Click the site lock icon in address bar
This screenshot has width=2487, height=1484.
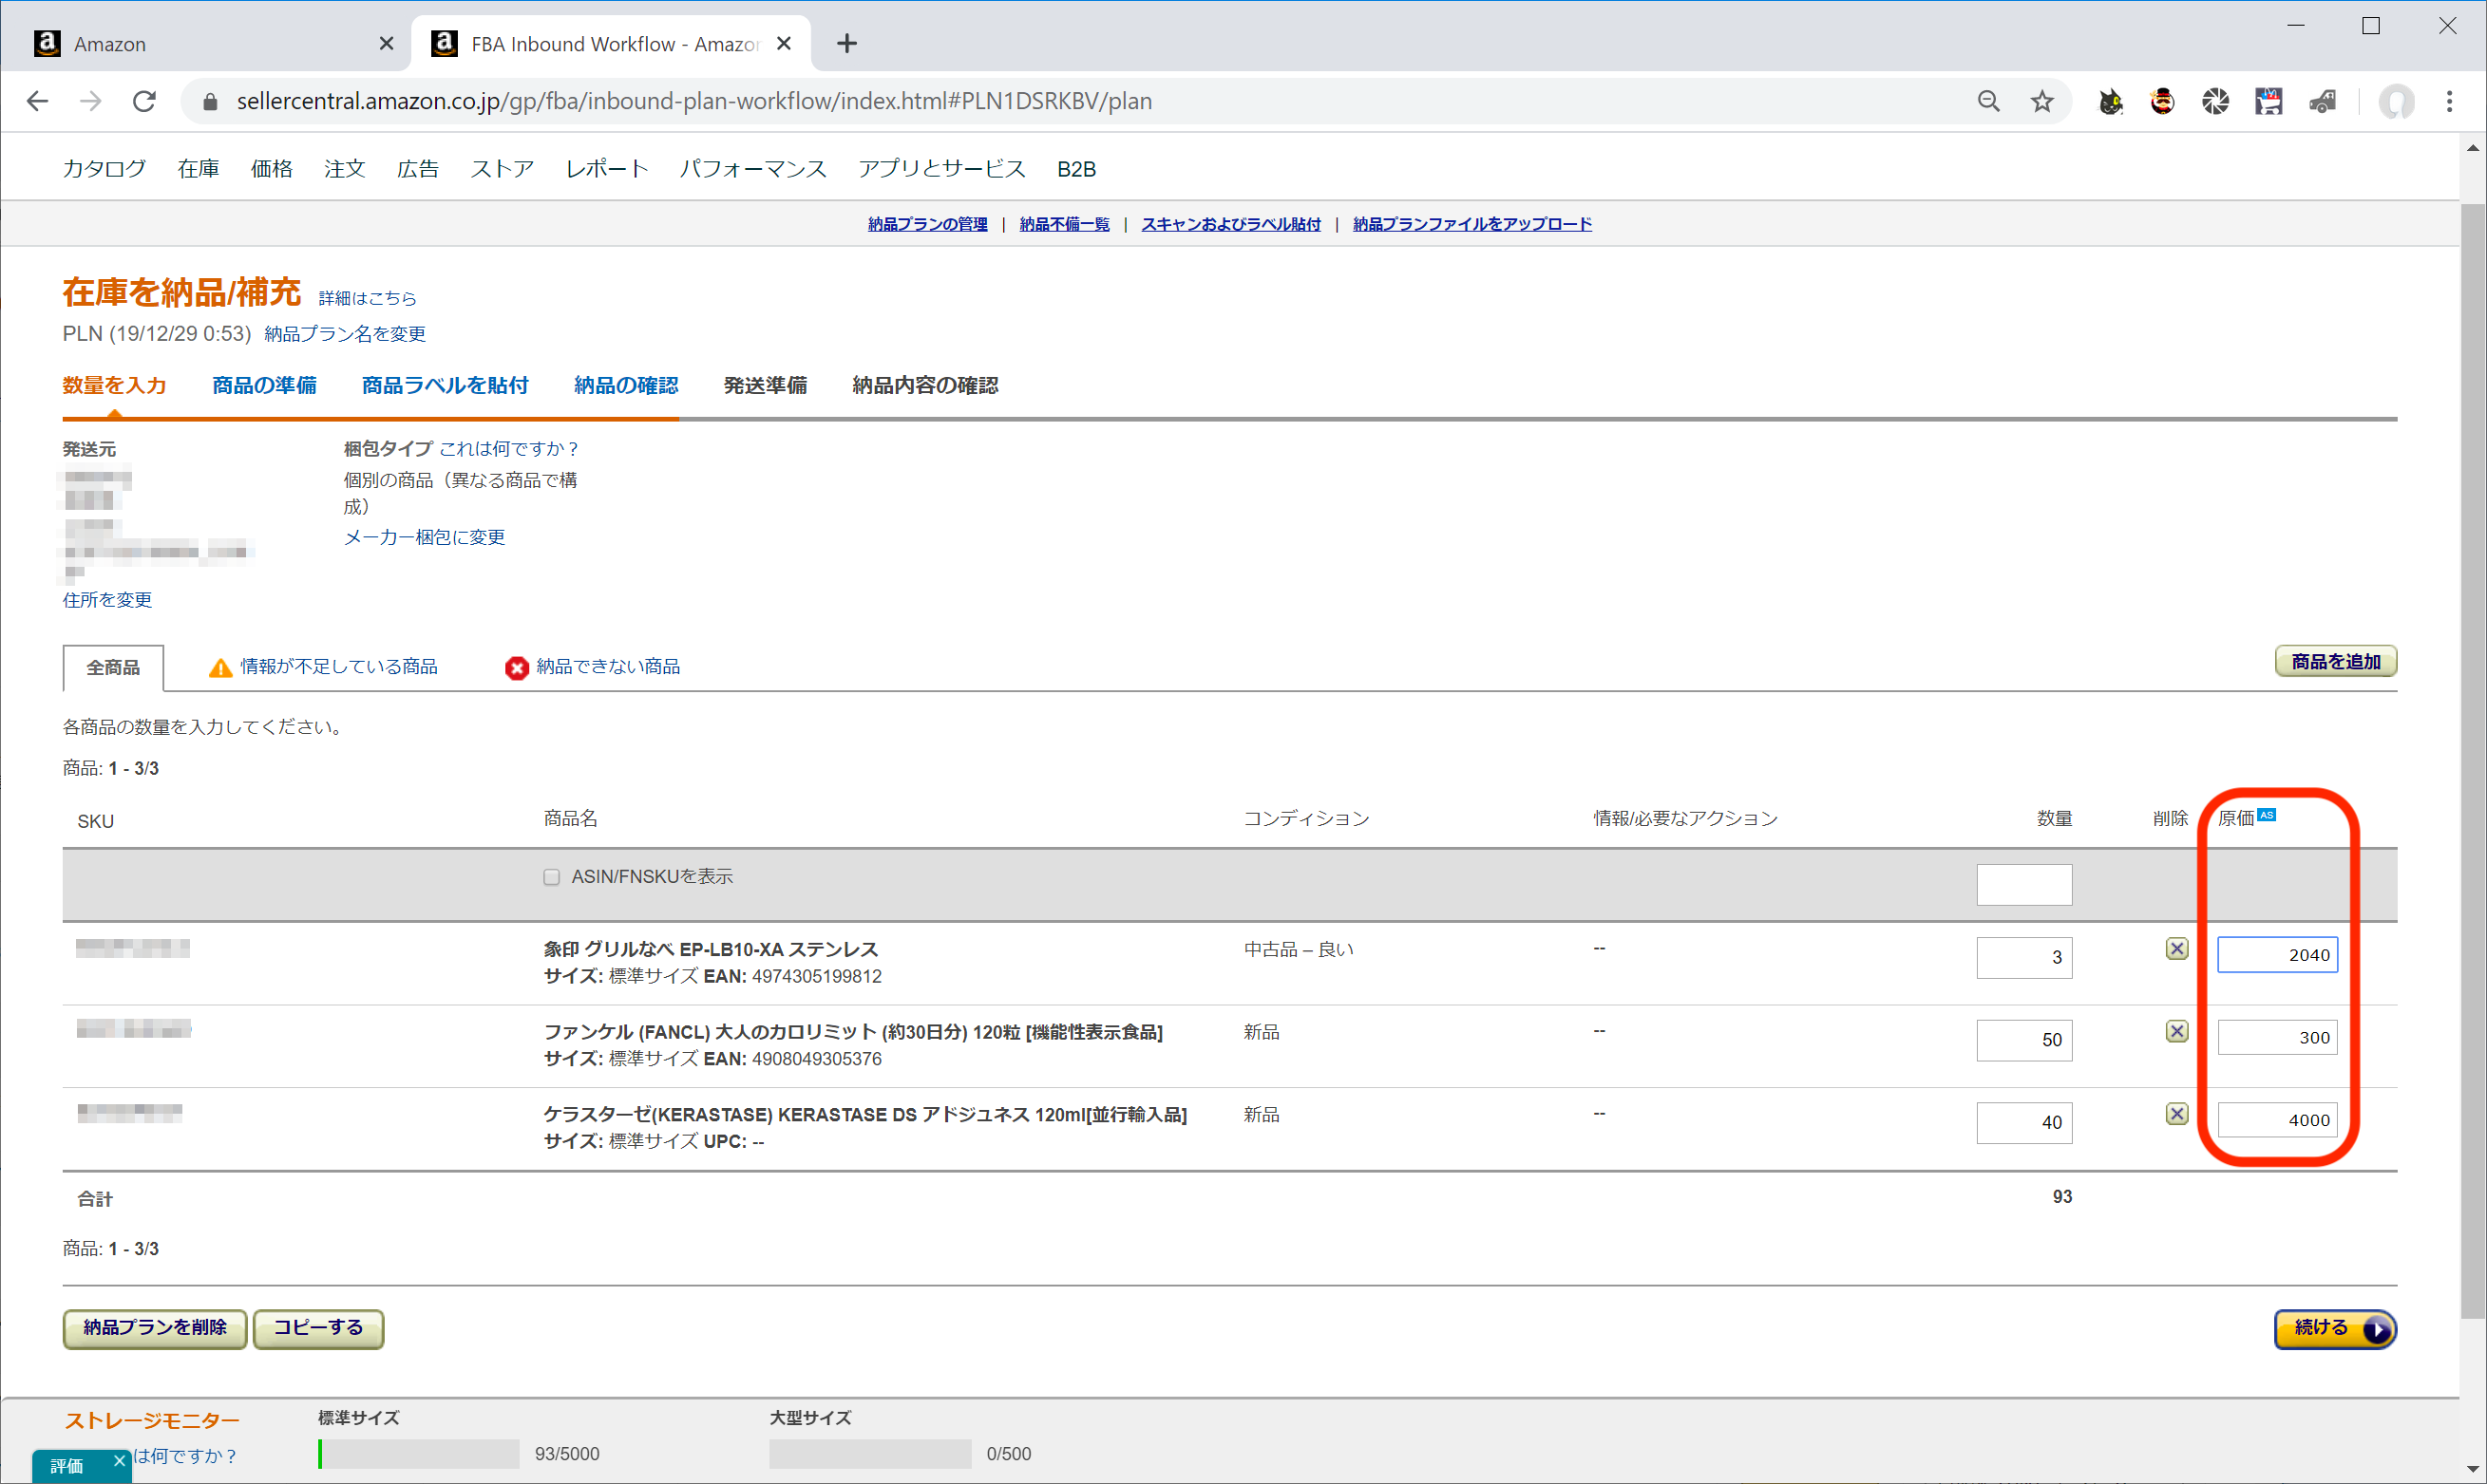[209, 101]
